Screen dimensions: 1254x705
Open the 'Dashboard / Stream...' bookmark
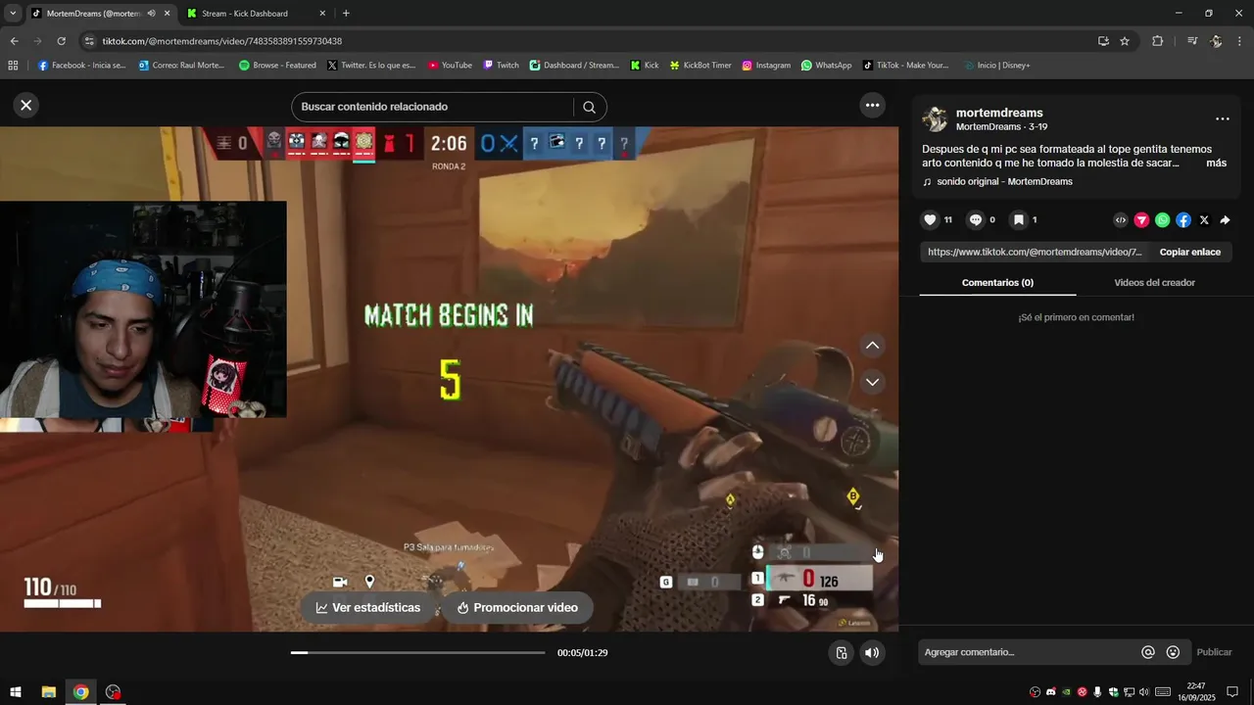[x=574, y=66]
